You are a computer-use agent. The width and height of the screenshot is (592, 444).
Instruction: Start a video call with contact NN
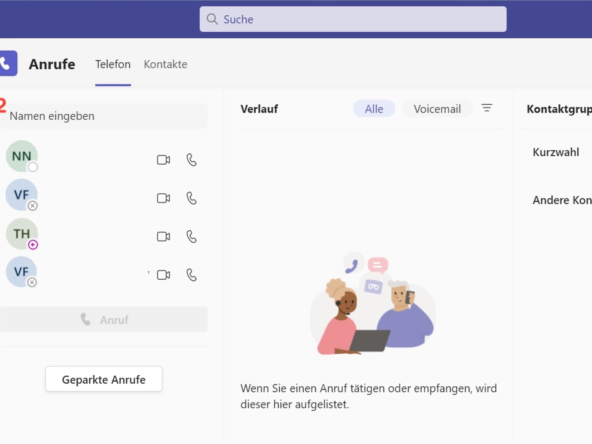coord(163,160)
